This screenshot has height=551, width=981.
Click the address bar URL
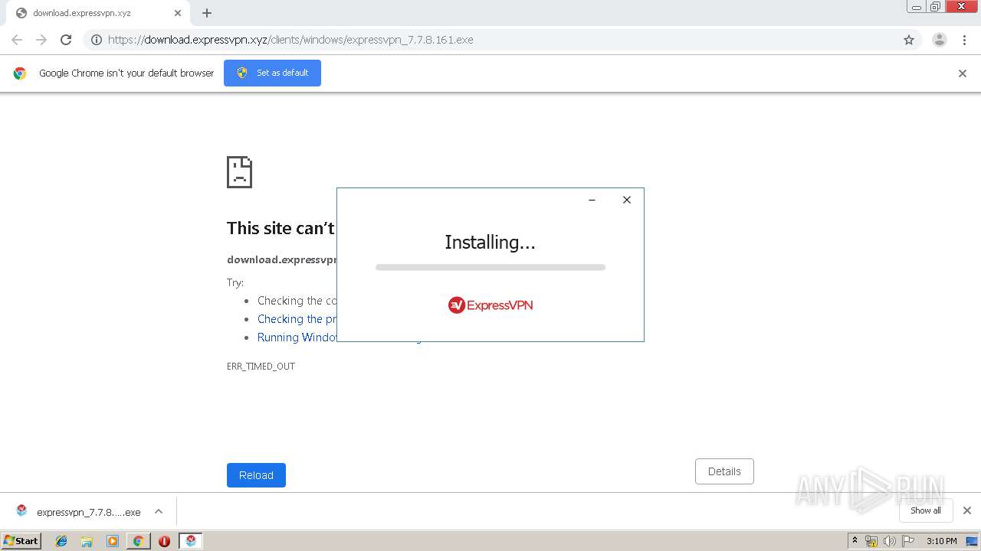click(x=290, y=40)
